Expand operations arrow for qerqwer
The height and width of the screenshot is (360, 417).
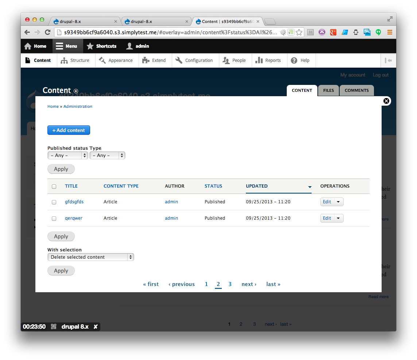click(339, 218)
